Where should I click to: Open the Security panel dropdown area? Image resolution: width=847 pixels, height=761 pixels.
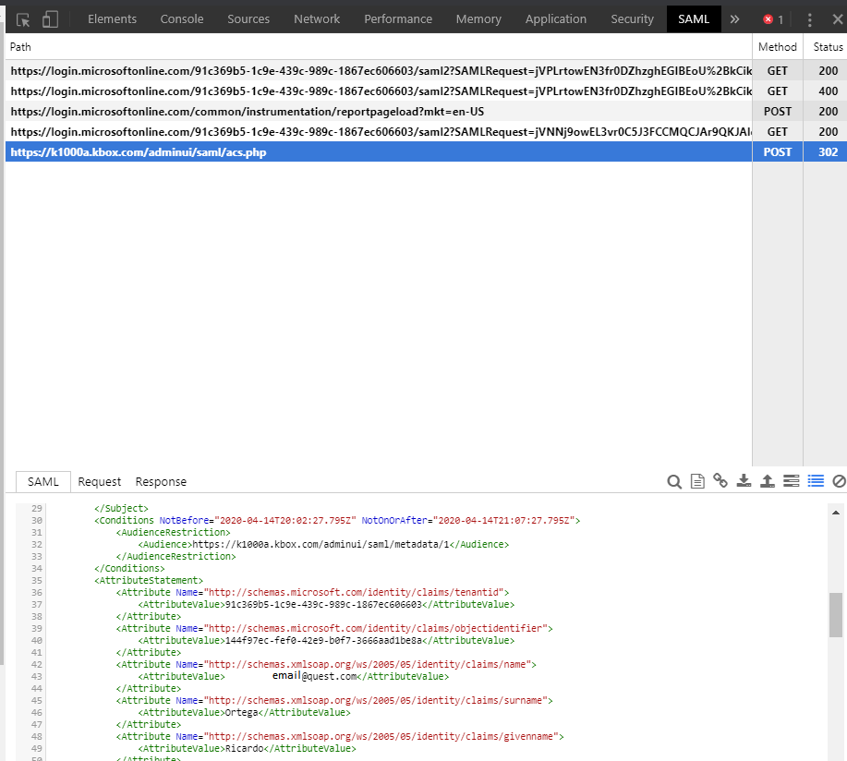[632, 18]
